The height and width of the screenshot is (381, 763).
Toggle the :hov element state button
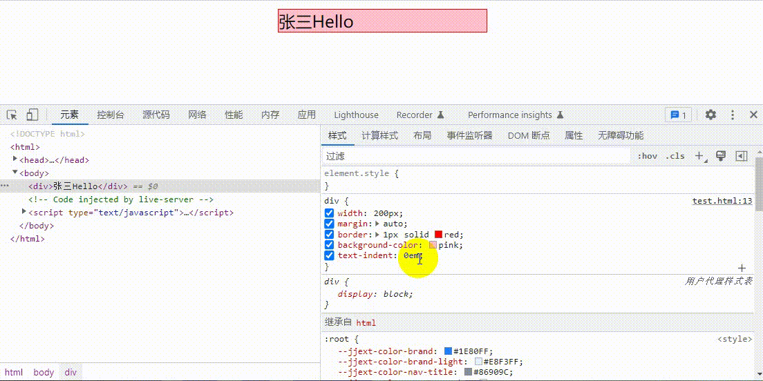click(x=647, y=156)
